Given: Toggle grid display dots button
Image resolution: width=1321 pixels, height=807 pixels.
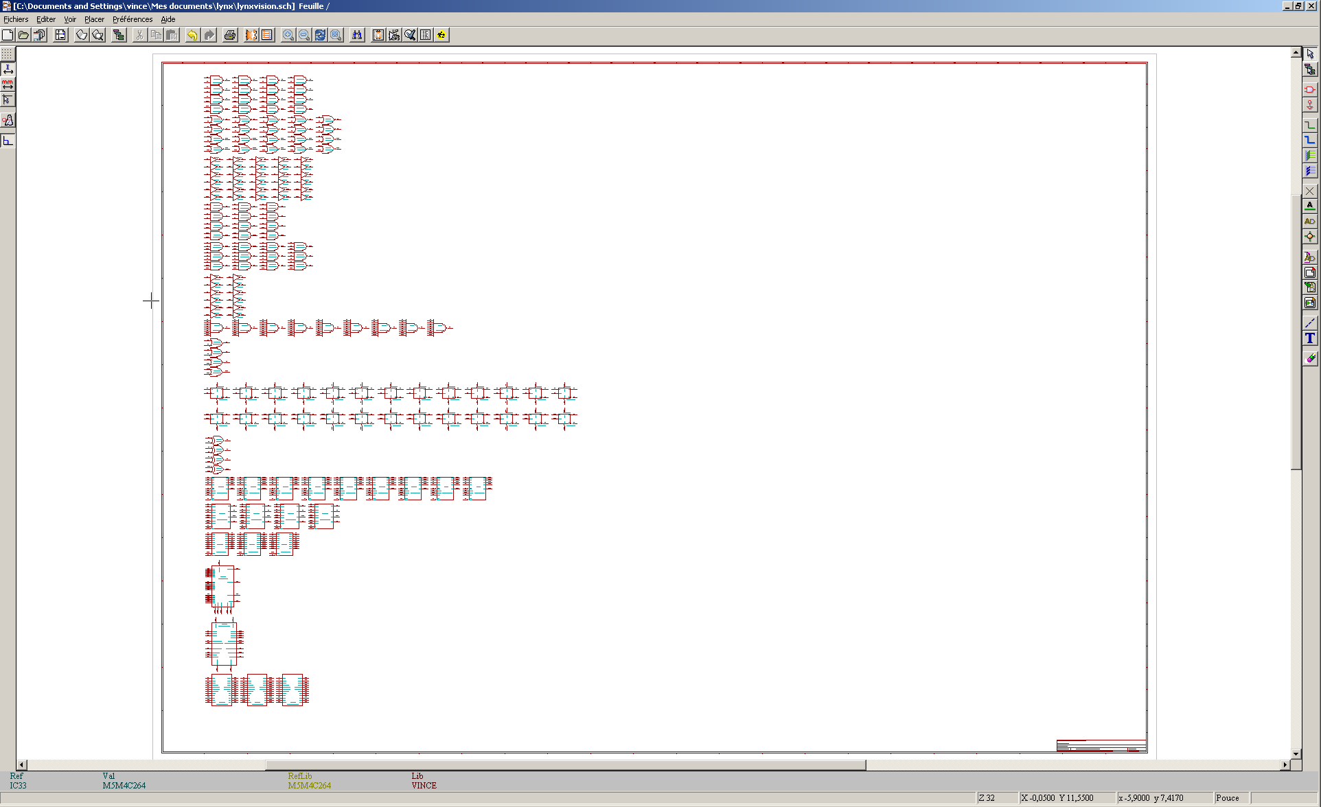Looking at the screenshot, I should click(8, 54).
